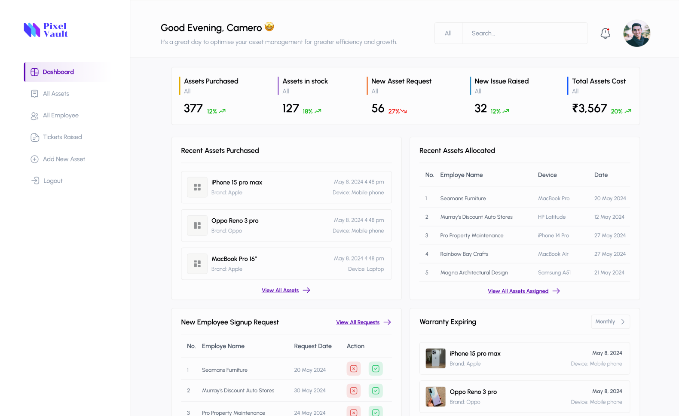Approve Seamans Furniture signup with green check
679x416 pixels.
pyautogui.click(x=376, y=369)
